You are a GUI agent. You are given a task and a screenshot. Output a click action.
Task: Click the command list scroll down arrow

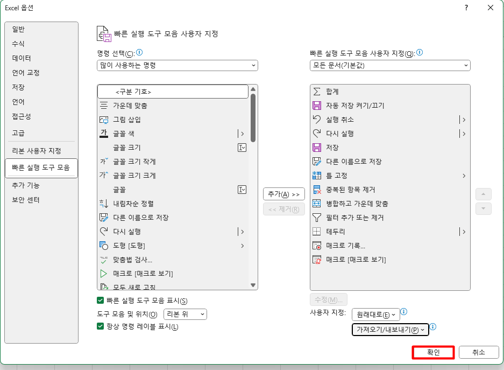pos(253,285)
